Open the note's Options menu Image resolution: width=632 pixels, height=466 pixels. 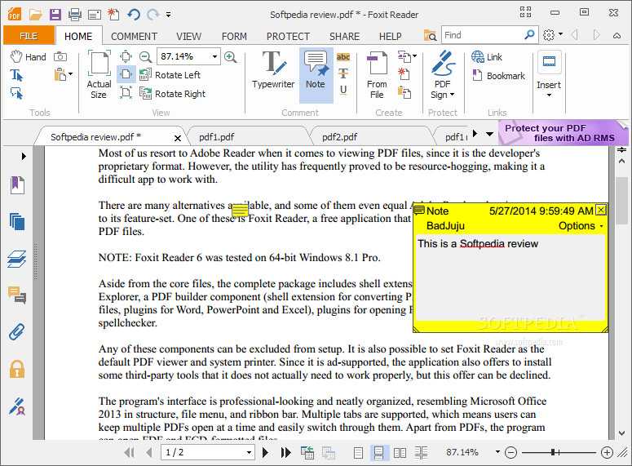(x=581, y=226)
